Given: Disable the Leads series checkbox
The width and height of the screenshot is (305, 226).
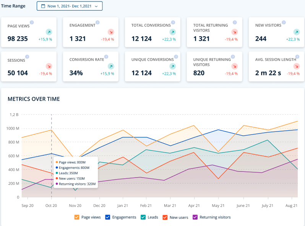Looking at the screenshot, I should [143, 217].
